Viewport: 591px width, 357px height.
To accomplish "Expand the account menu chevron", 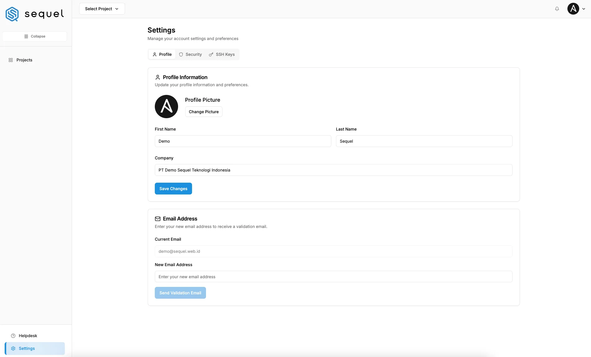I will 584,9.
